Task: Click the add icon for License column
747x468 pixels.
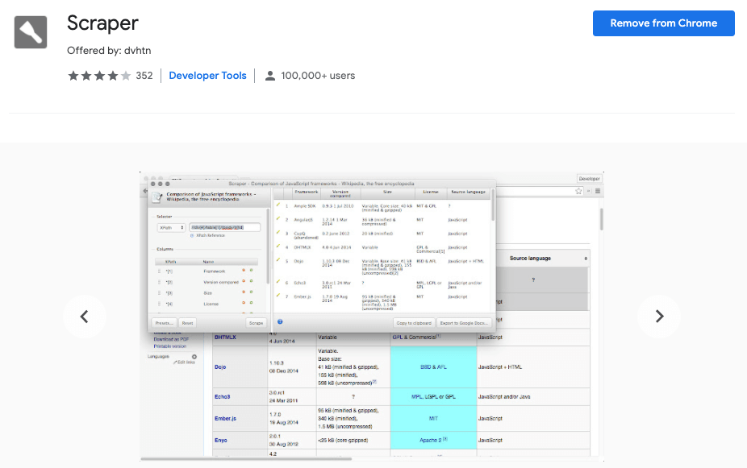Action: tap(252, 303)
